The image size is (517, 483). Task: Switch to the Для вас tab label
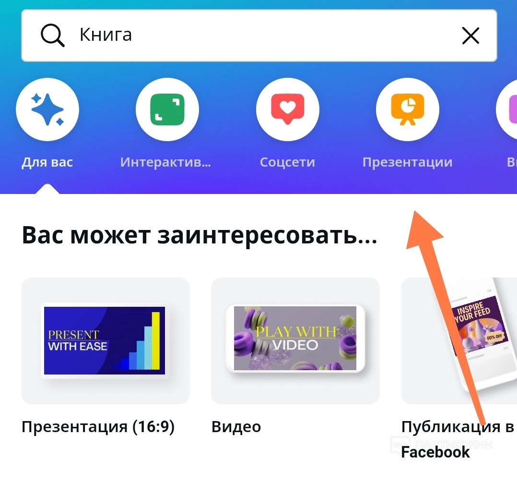pos(47,162)
